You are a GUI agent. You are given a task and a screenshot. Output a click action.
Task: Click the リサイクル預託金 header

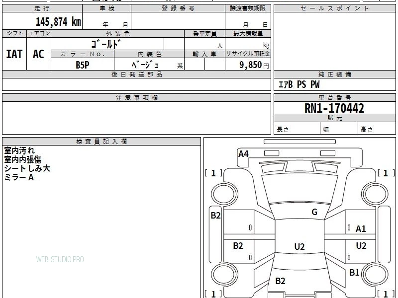(x=248, y=54)
